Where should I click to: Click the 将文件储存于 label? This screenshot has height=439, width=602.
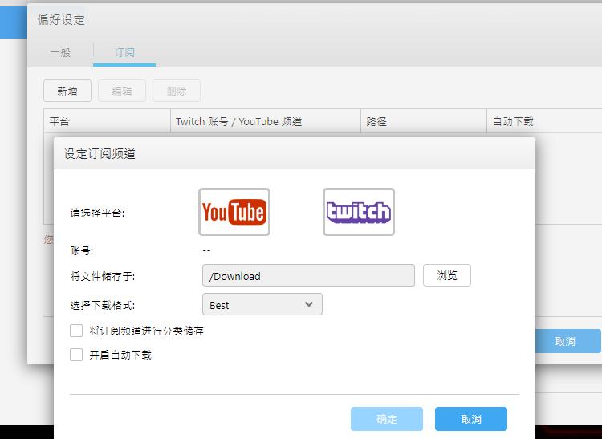point(103,276)
